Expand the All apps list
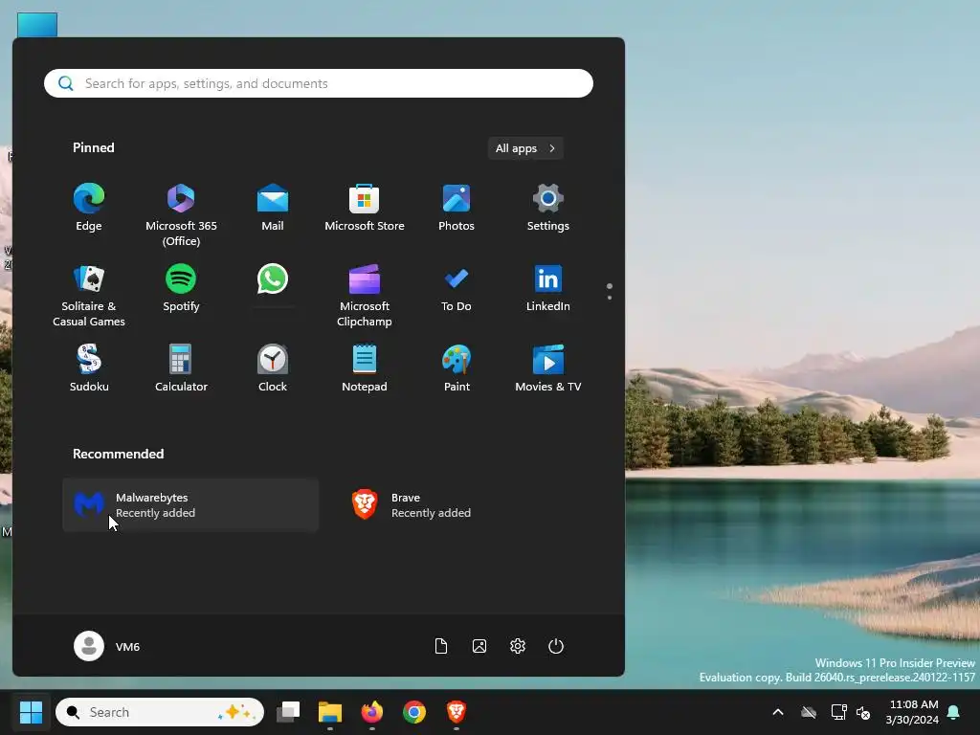 point(525,148)
